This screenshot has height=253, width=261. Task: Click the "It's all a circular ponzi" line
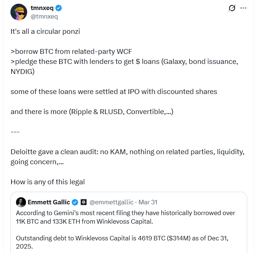45,31
